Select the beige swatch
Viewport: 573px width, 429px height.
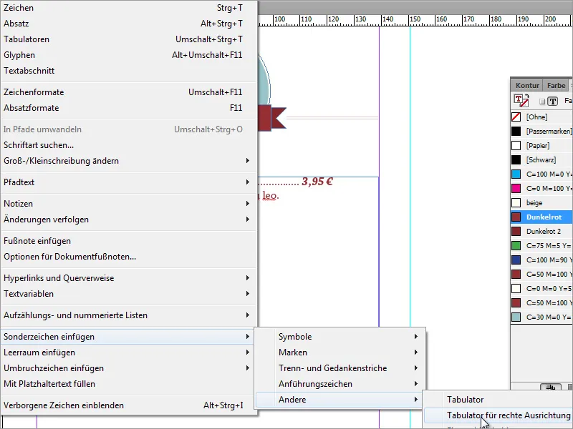(541, 203)
